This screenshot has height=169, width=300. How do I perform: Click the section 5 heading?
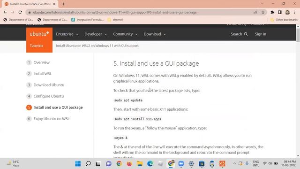click(x=156, y=63)
